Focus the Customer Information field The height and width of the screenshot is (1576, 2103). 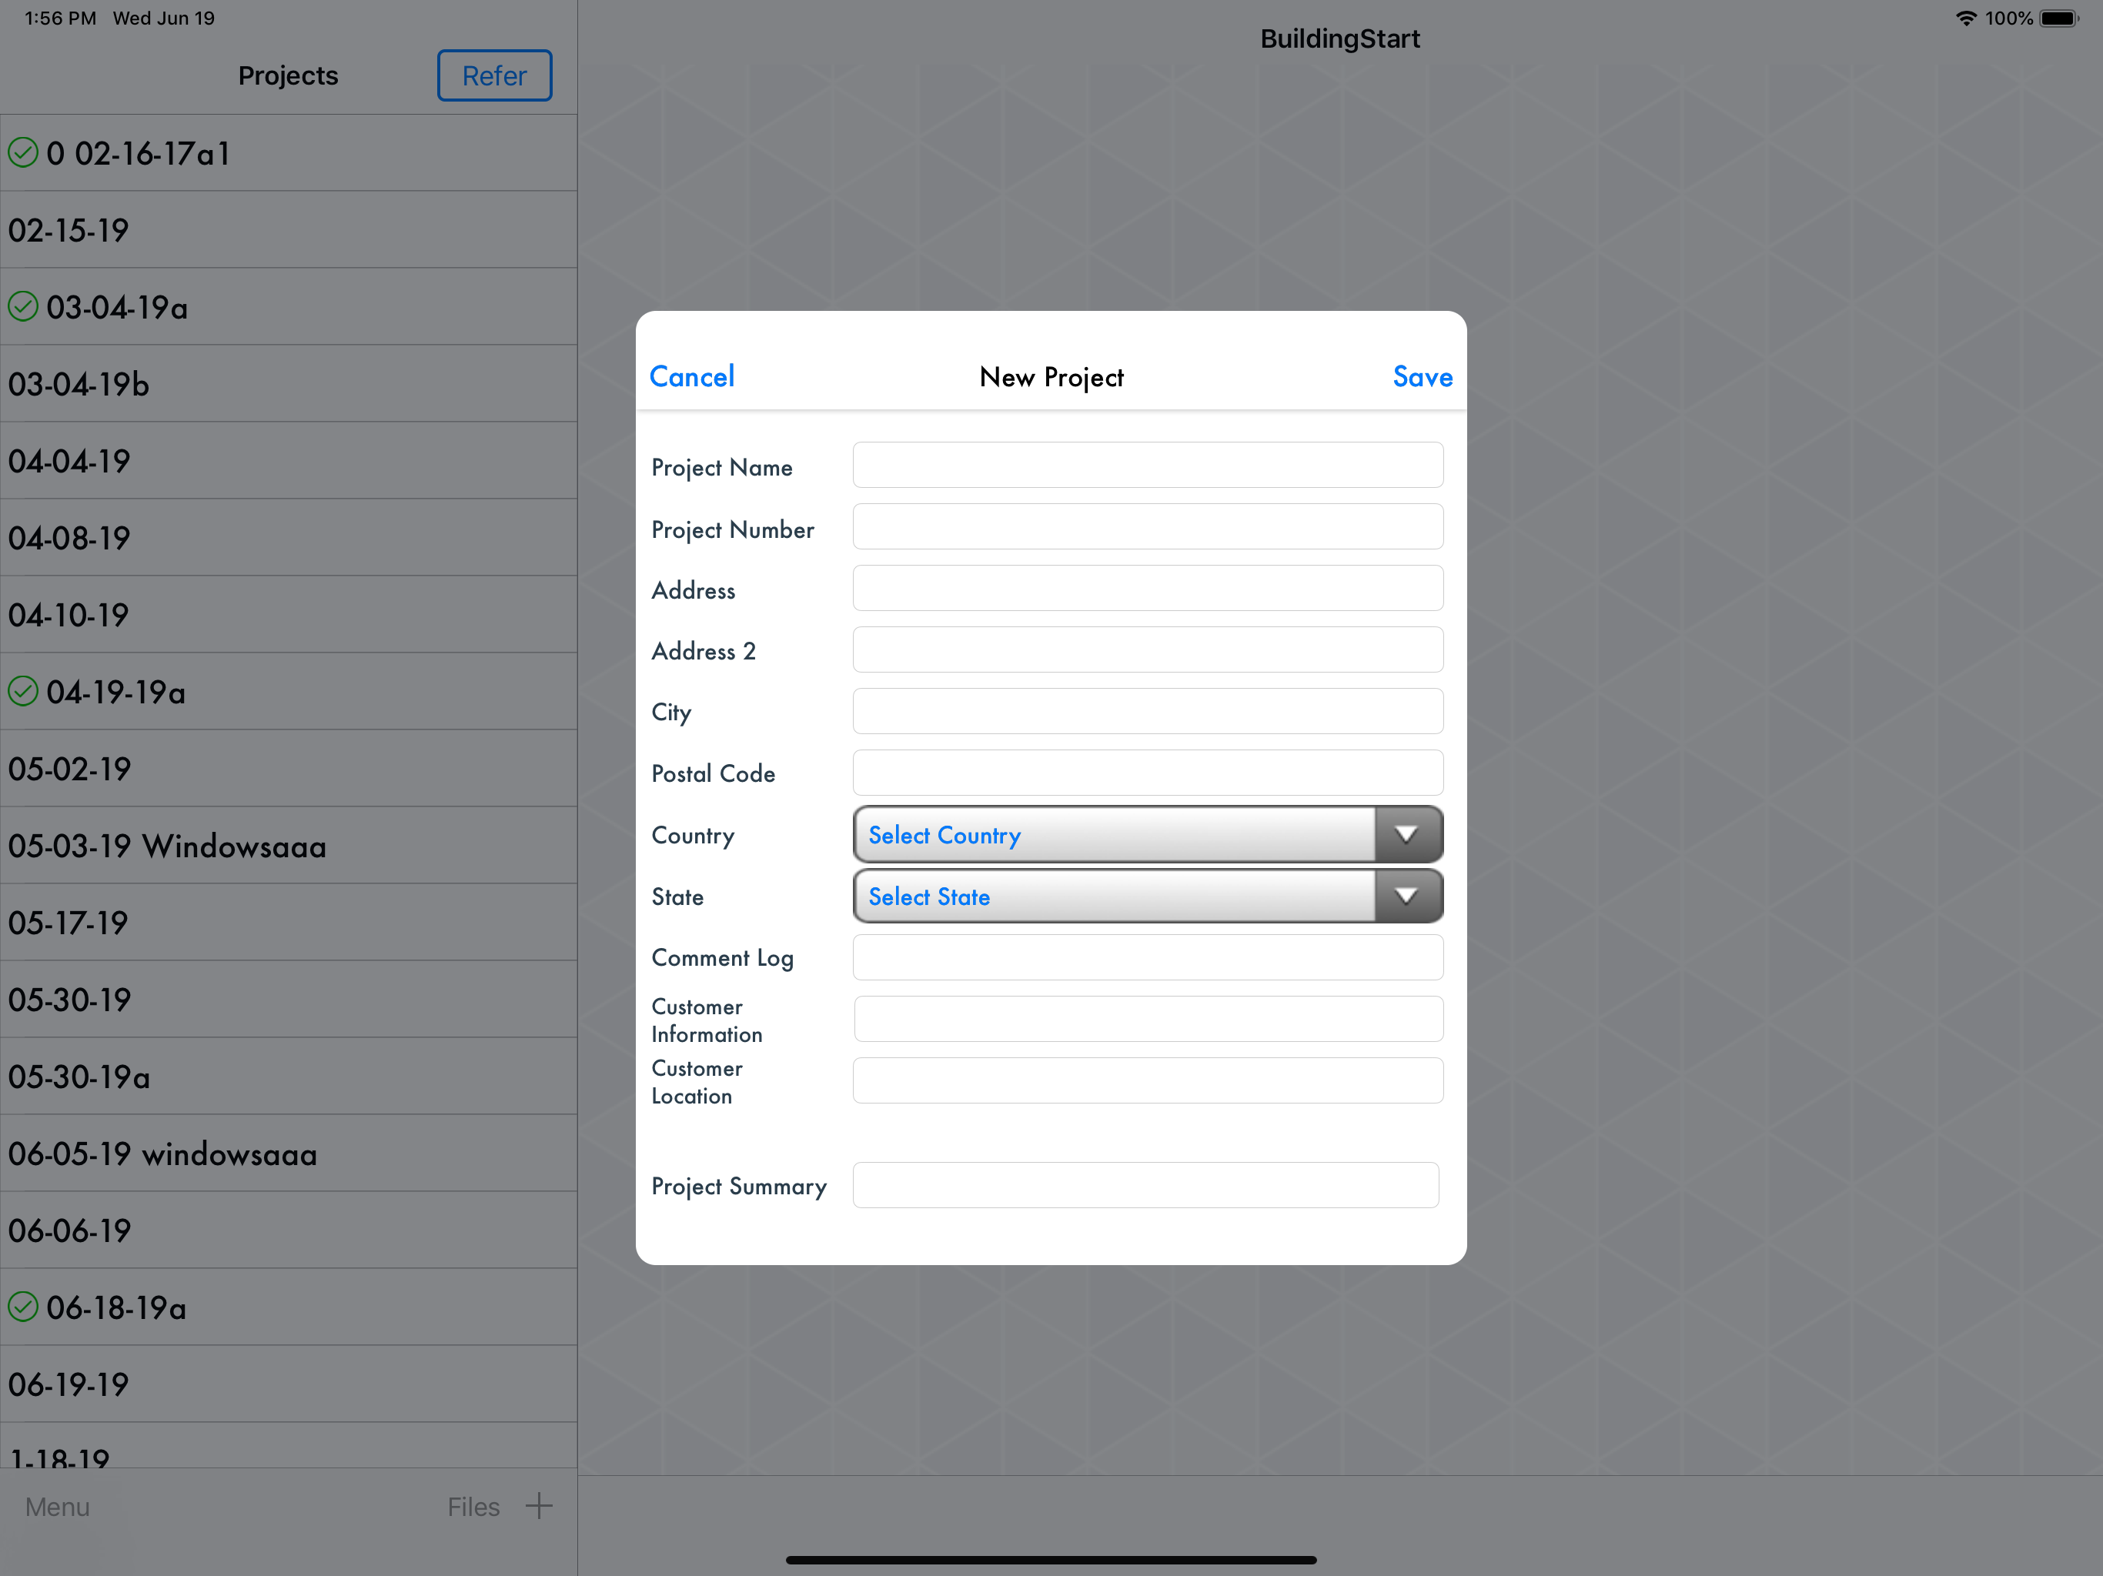tap(1148, 1019)
